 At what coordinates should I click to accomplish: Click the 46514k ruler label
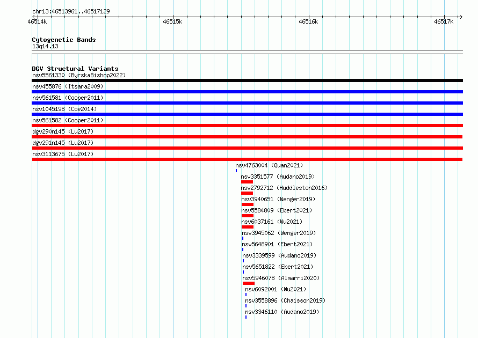pos(37,21)
